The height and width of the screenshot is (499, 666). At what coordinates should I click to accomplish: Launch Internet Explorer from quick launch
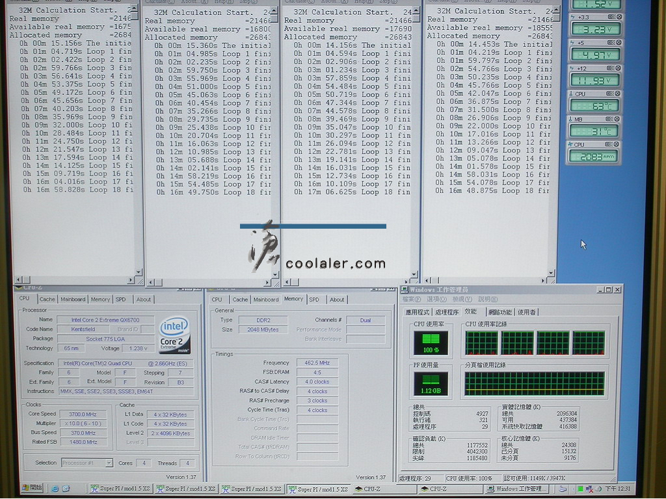[x=55, y=489]
